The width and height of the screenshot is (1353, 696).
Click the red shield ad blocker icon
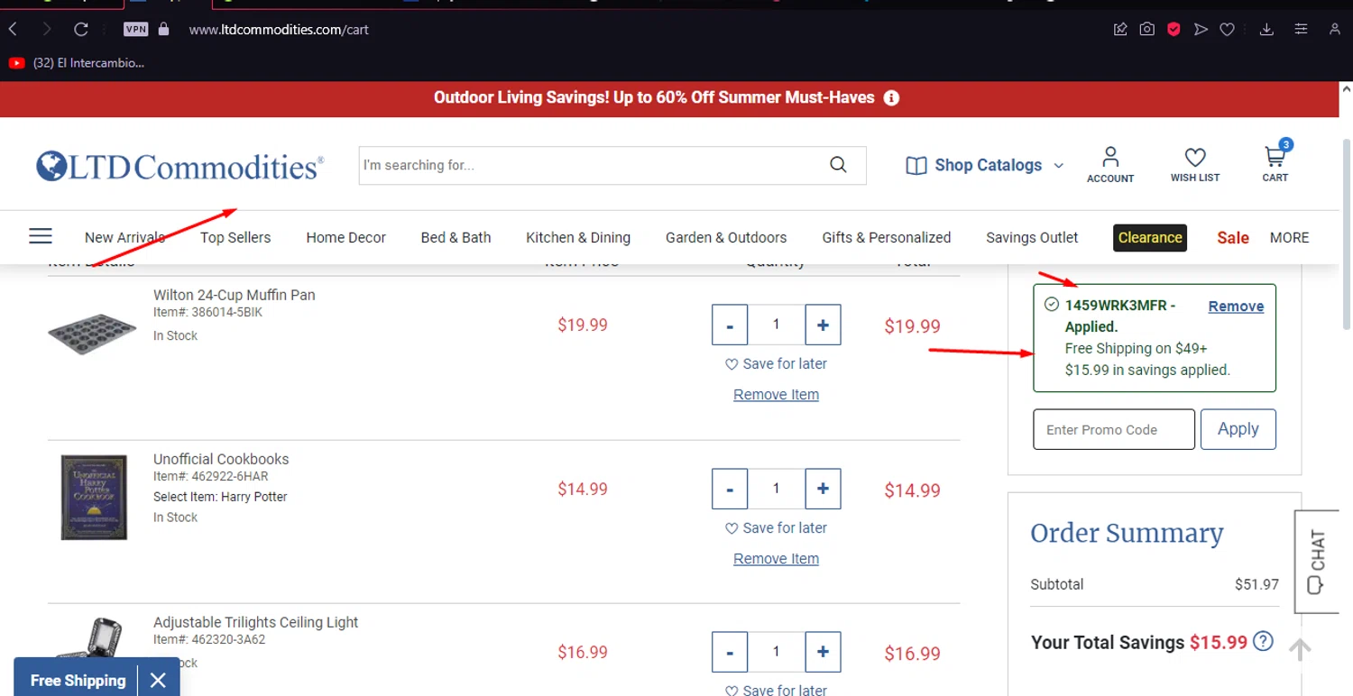(1174, 29)
